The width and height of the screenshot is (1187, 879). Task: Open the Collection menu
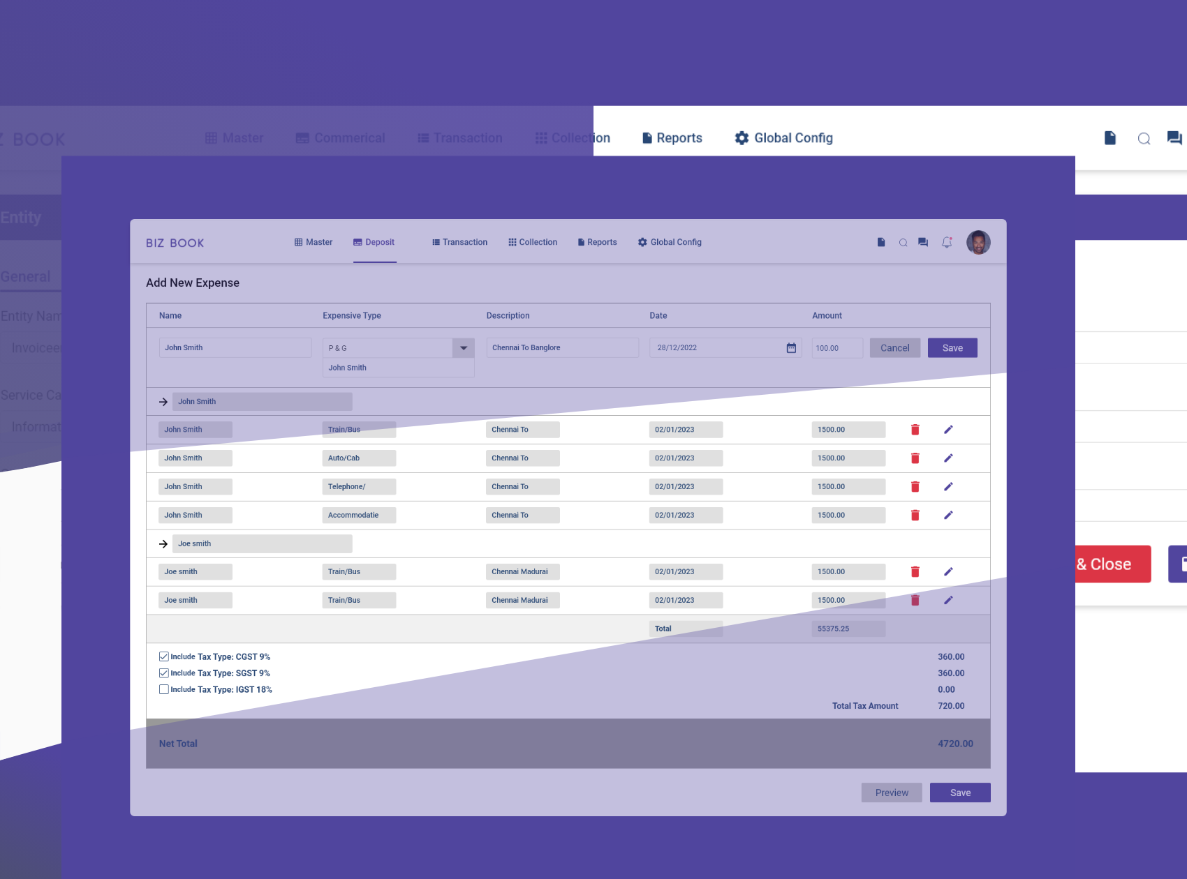coord(533,243)
